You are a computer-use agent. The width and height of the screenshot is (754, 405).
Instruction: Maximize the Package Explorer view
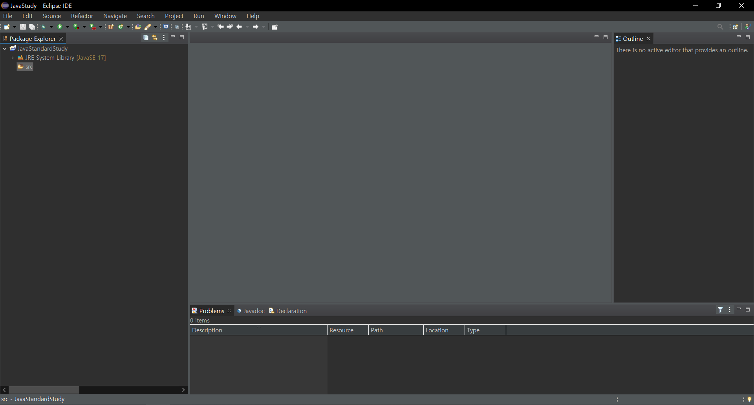[x=182, y=38]
